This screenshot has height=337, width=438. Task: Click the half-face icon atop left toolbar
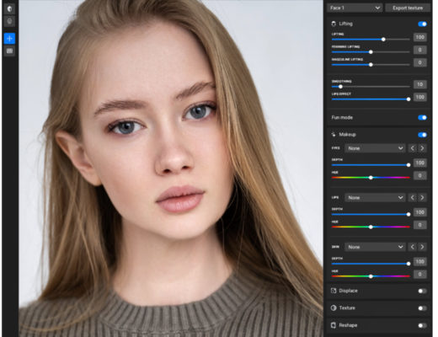(9, 8)
